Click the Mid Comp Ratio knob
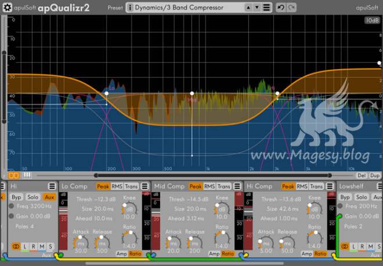383x266 pixels. pos(222,238)
